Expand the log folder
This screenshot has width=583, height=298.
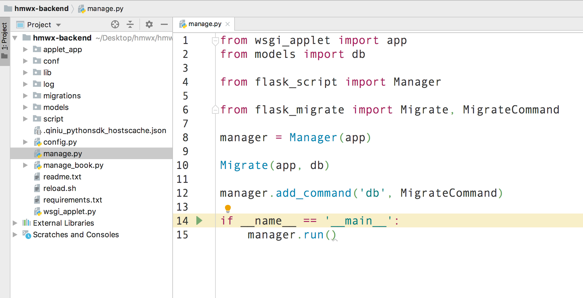coord(25,84)
